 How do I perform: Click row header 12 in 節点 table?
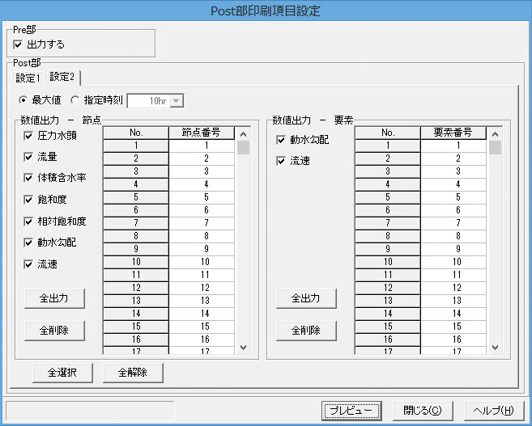[136, 288]
